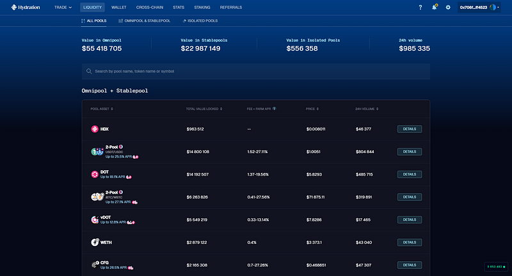Click the 'Up to 26.5% APR' link under CFG
This screenshot has height=276, width=512.
(113, 268)
